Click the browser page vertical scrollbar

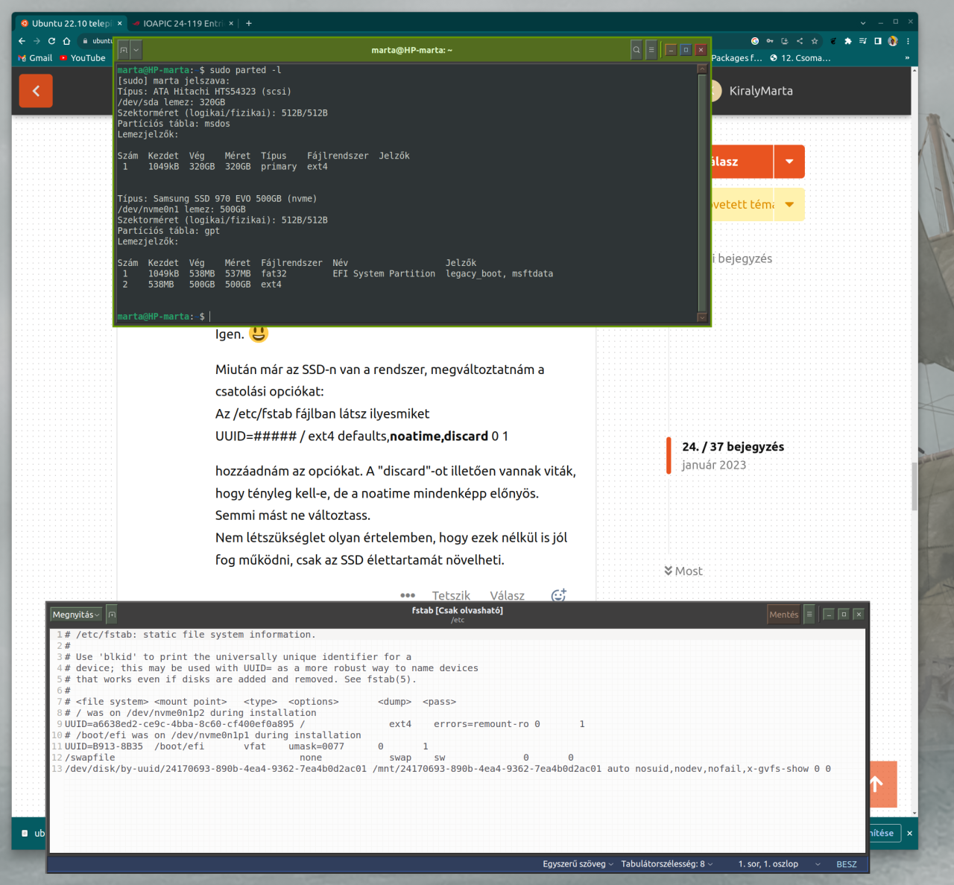pos(914,486)
